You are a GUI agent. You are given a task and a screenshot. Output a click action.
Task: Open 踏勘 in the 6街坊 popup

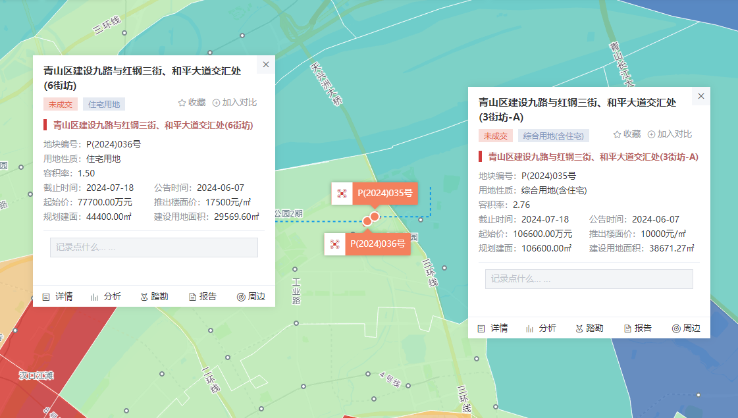154,297
